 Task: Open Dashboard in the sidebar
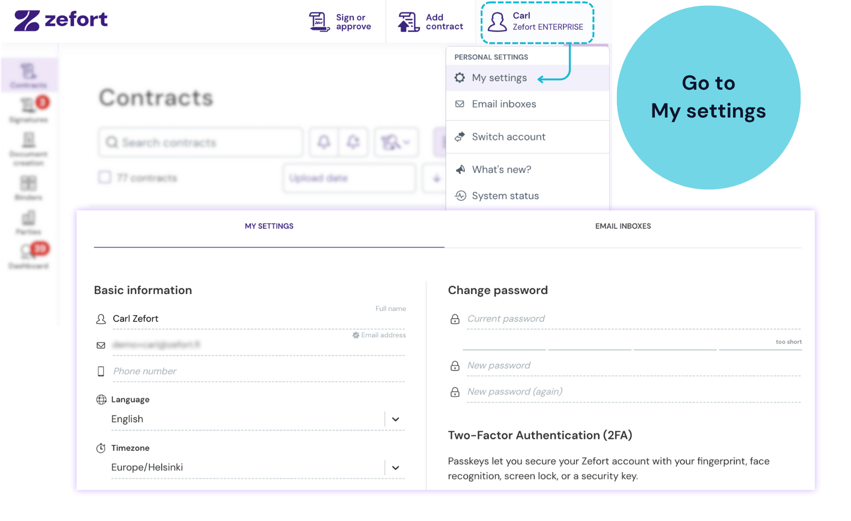click(29, 256)
